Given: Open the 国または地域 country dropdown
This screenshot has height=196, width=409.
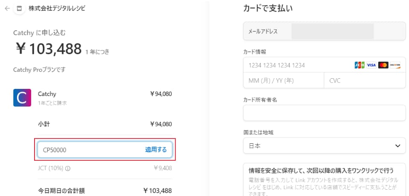Looking at the screenshot, I should tap(325, 145).
